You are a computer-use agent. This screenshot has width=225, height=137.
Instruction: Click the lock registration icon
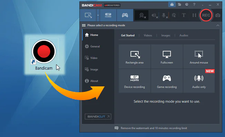[172, 4]
